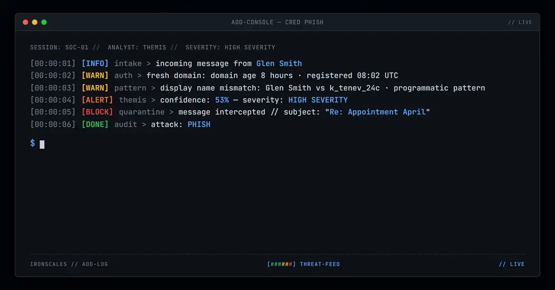Image resolution: width=555 pixels, height=290 pixels.
Task: Click the [DONE] tag
Action: pyautogui.click(x=95, y=124)
